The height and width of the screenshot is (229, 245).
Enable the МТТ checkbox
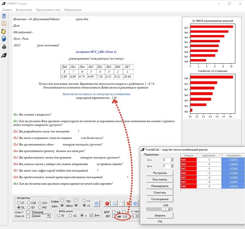(x=113, y=212)
